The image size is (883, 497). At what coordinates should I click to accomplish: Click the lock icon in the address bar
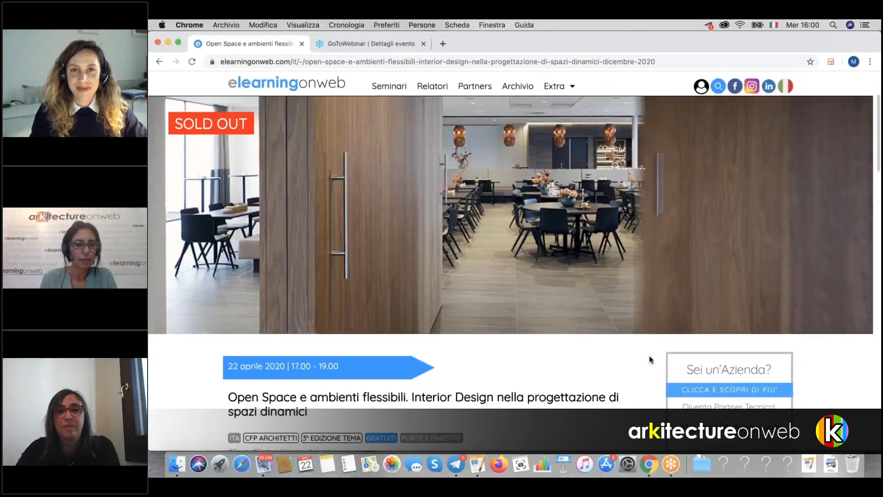pos(212,62)
